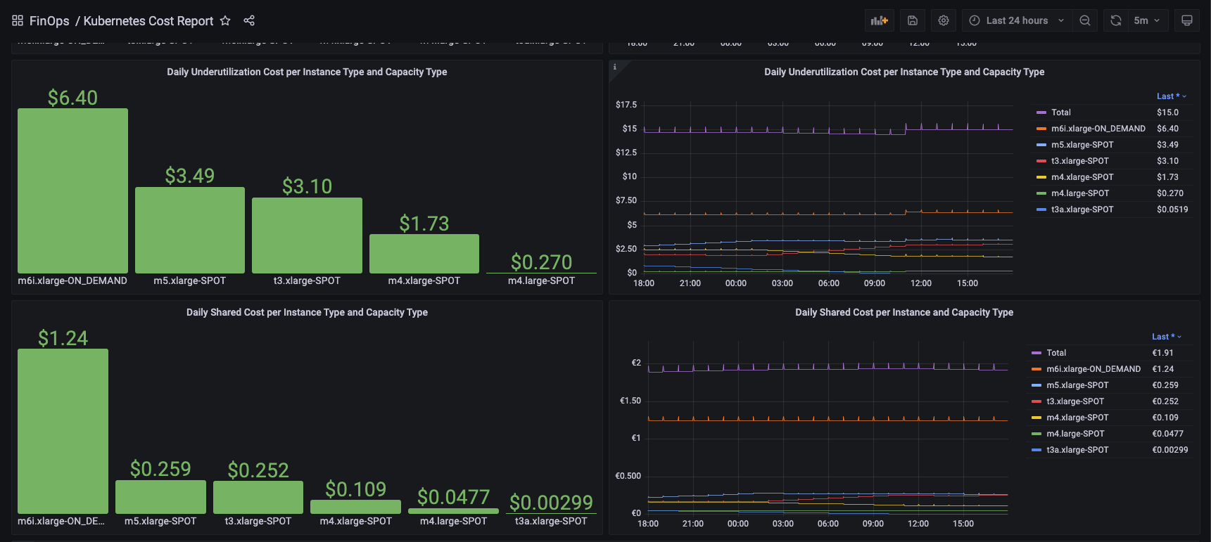Open the FinOps folder breadcrumb

point(49,20)
